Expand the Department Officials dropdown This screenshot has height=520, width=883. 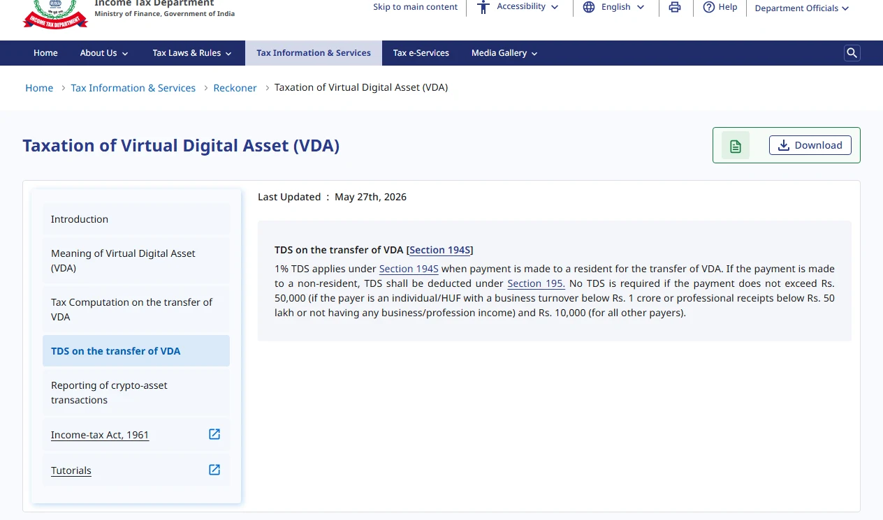(x=802, y=8)
